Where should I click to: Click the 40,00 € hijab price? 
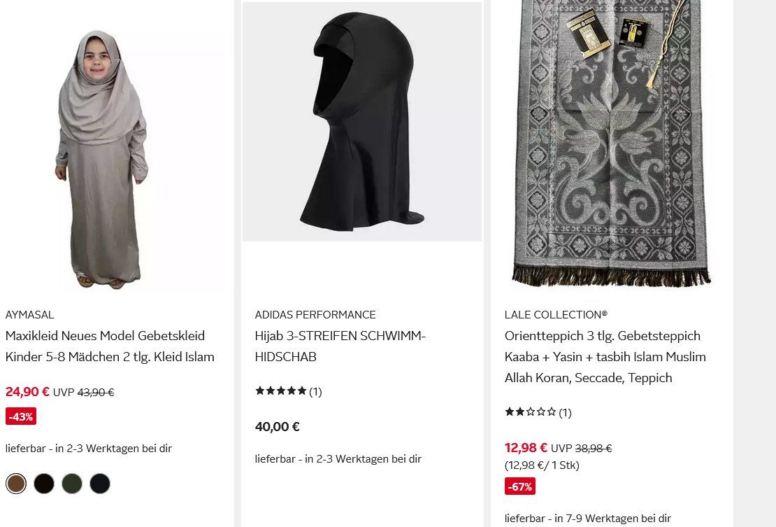coord(278,427)
